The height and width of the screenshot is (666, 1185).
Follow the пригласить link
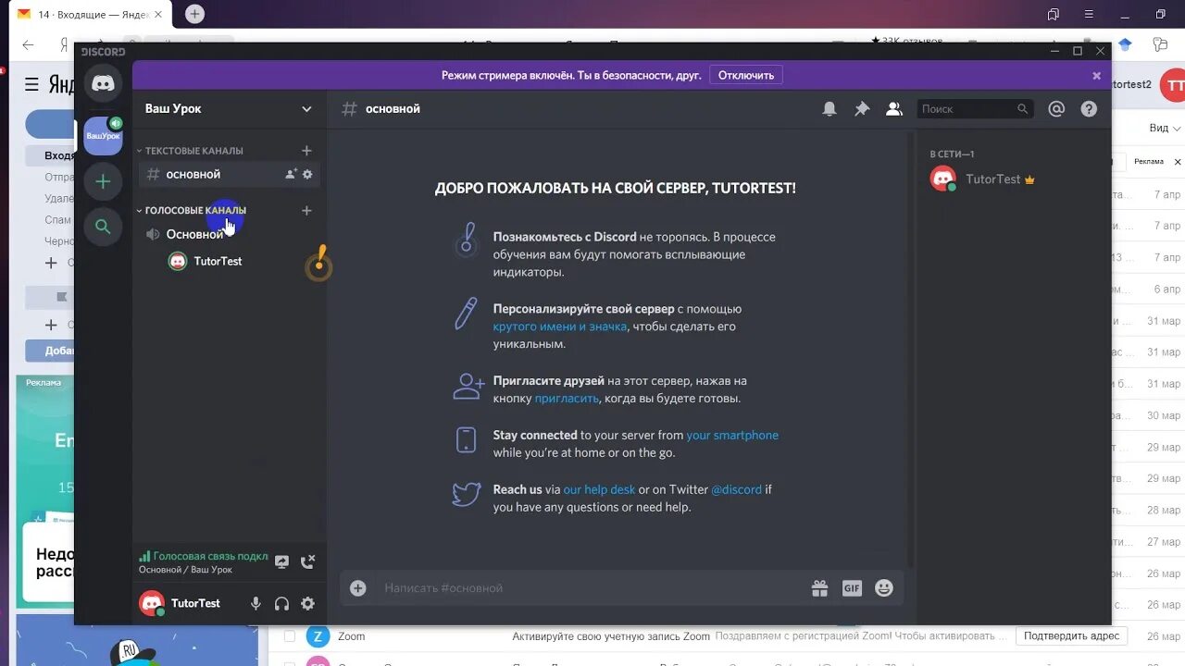tap(567, 399)
